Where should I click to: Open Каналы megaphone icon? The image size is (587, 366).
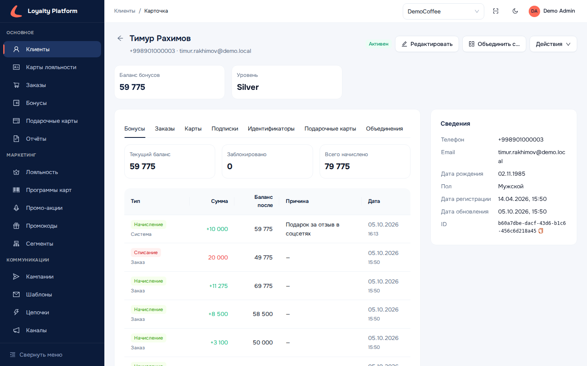pos(16,330)
